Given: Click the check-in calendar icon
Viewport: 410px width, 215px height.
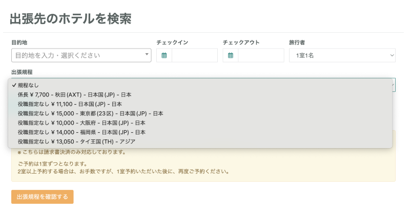Looking at the screenshot, I should (164, 55).
